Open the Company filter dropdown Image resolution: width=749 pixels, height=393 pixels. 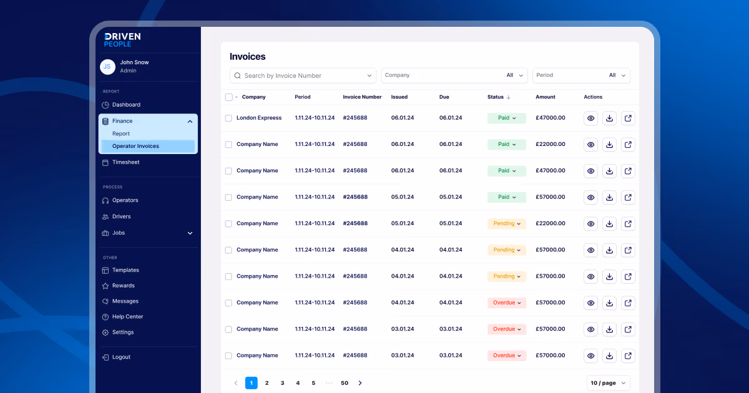(454, 75)
